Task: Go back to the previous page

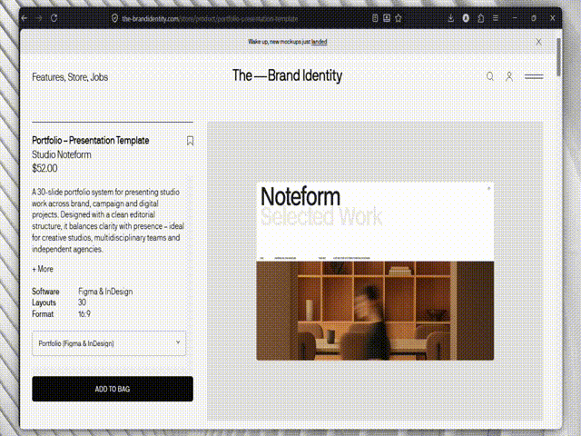Action: click(25, 18)
